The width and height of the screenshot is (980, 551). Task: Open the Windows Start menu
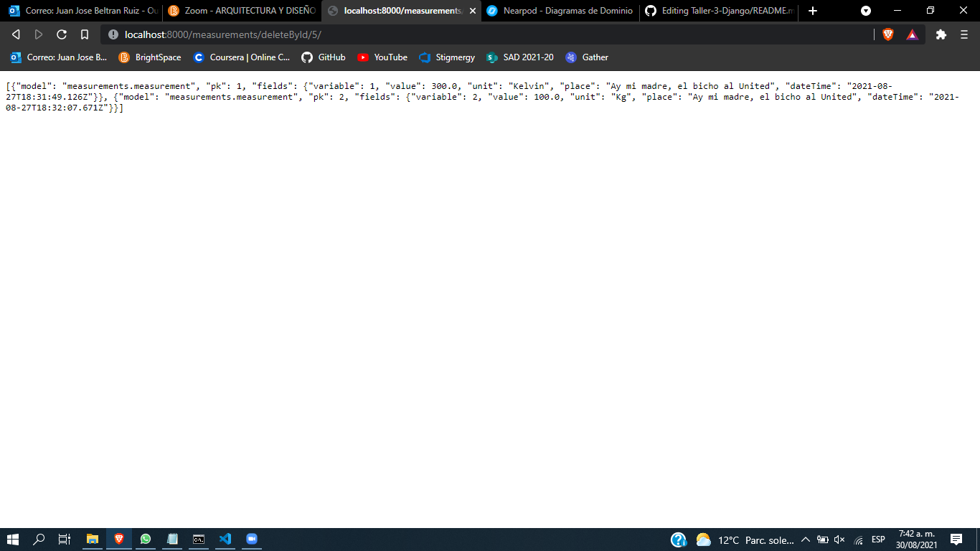click(x=13, y=539)
